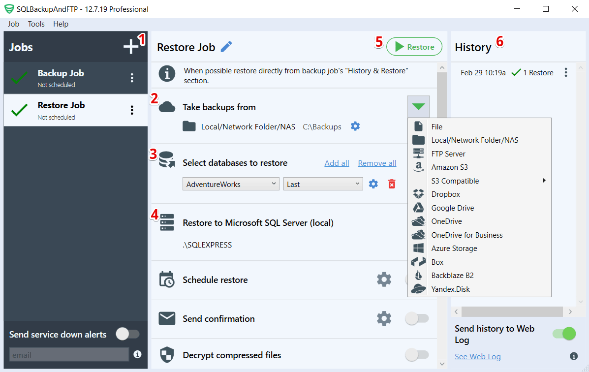Open database restore settings gear
The width and height of the screenshot is (589, 372).
(373, 184)
